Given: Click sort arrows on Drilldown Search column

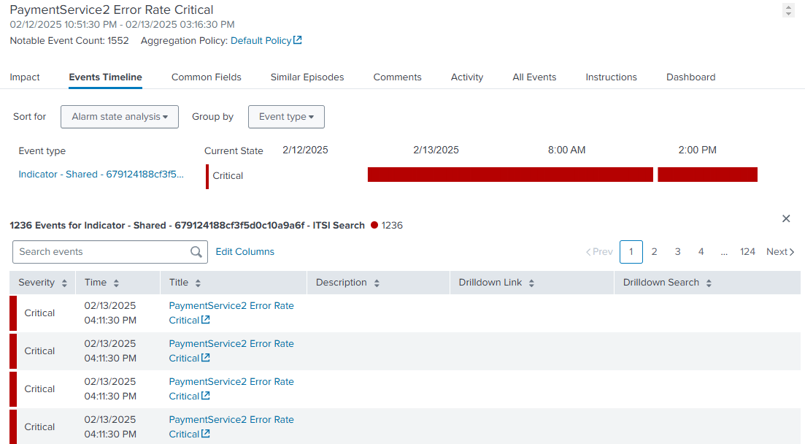Looking at the screenshot, I should click(709, 283).
